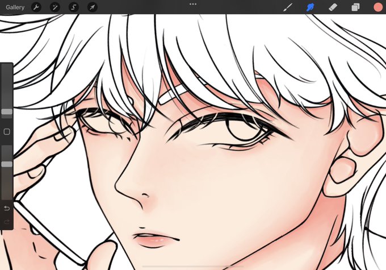Activate the Selection S-ribbon tool
Viewport: 386px width, 270px height.
(74, 7)
